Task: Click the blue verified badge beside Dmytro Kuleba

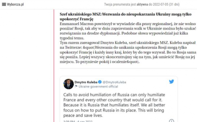Action: pyautogui.click(x=100, y=82)
